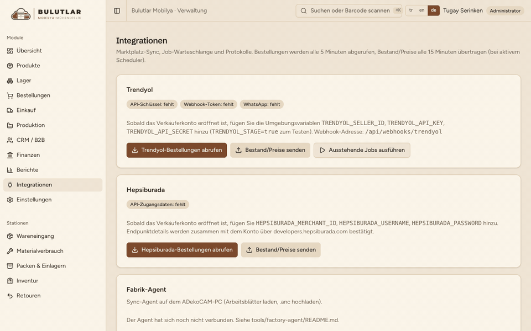Click the search magnifier icon
531x331 pixels.
(x=304, y=11)
